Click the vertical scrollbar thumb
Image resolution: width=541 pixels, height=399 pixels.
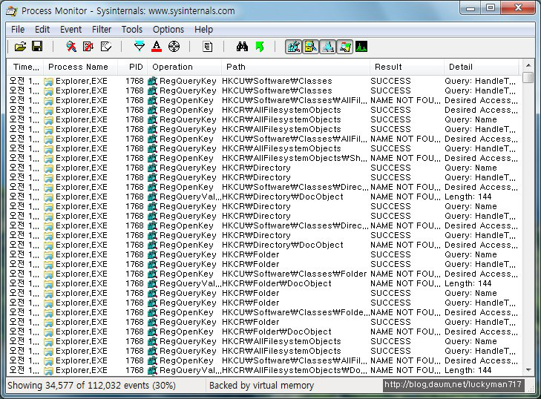pos(528,77)
